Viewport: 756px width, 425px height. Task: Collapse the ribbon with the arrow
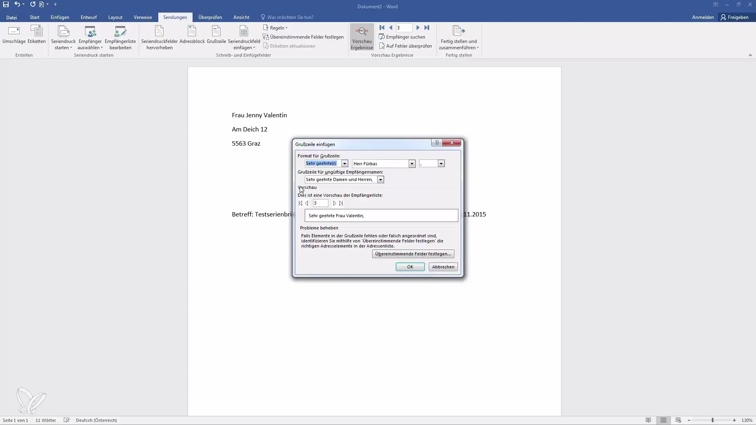pos(750,55)
